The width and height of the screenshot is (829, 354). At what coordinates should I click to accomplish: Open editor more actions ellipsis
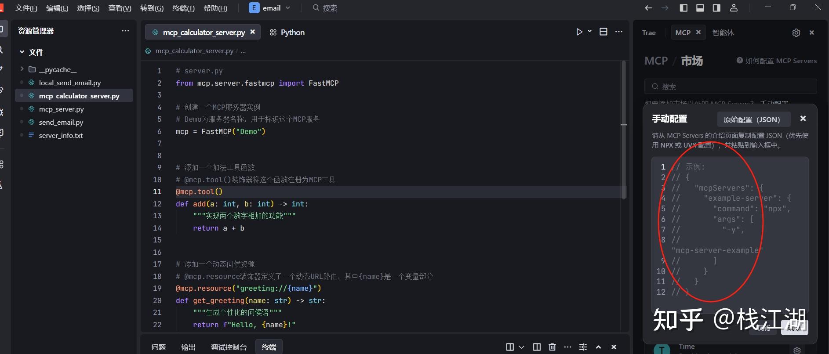[x=619, y=32]
